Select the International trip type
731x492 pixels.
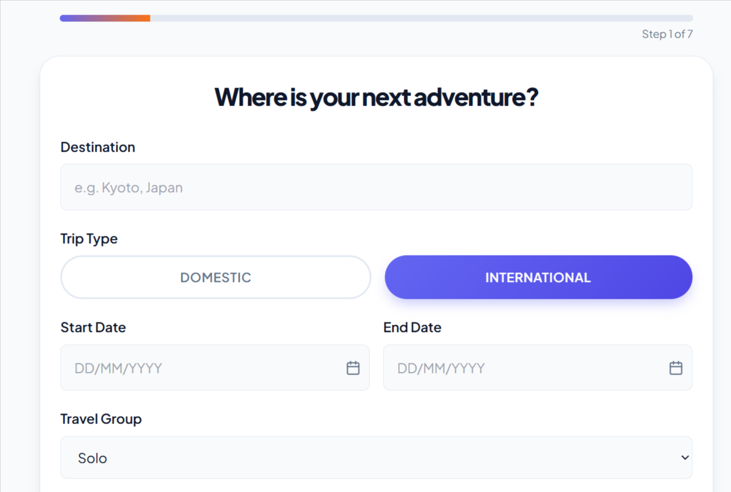(x=538, y=277)
